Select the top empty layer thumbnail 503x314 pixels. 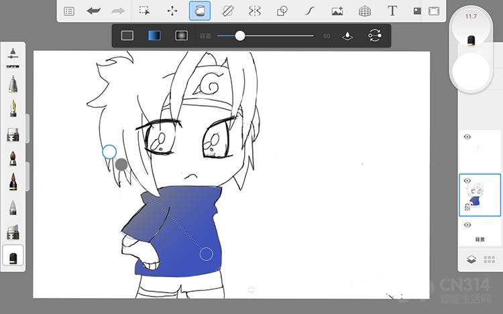click(480, 151)
